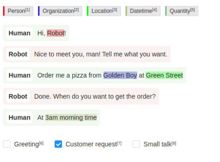Select the Golden Boy organization highlight
The width and height of the screenshot is (220, 162).
pos(120,75)
